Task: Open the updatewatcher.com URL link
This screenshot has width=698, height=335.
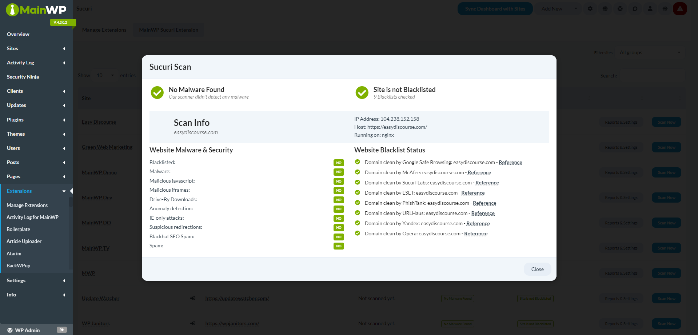Action: click(x=237, y=298)
